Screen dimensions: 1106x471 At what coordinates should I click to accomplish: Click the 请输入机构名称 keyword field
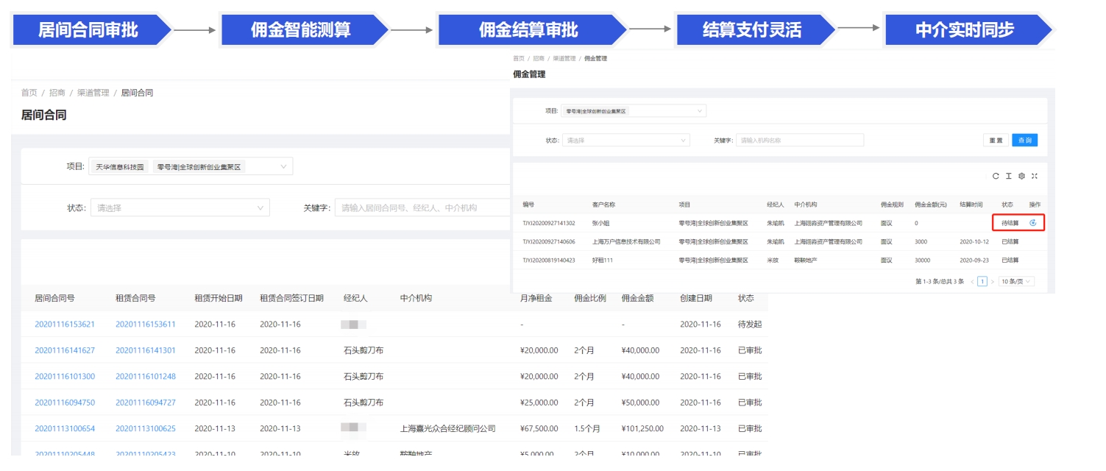(x=800, y=140)
